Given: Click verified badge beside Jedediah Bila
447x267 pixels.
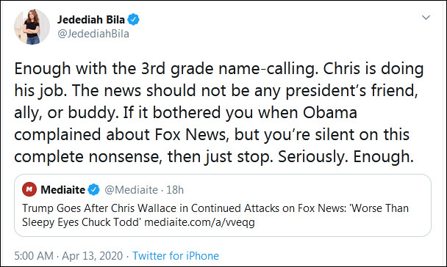Looking at the screenshot, I should pos(133,20).
